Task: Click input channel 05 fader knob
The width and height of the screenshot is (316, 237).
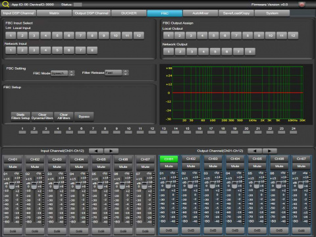Action: (x=100, y=186)
